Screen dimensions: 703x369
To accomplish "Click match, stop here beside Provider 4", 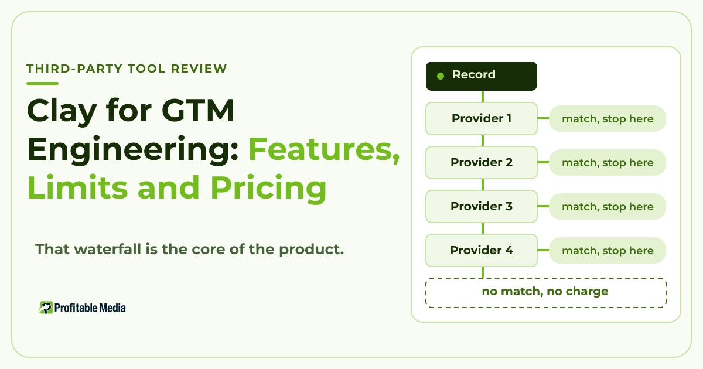I will click(x=608, y=251).
